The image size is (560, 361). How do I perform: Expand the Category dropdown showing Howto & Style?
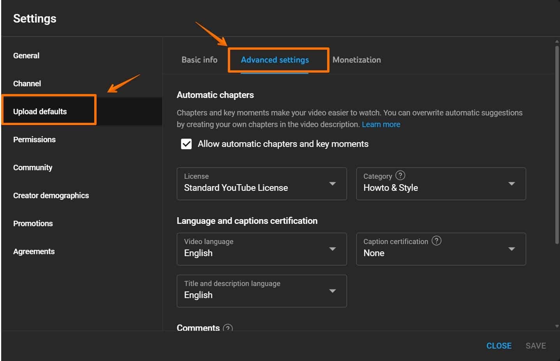[x=441, y=184]
